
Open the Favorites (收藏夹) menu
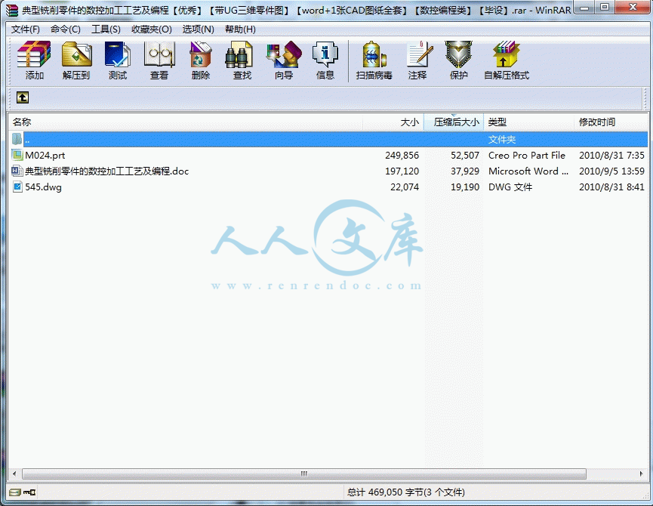[152, 29]
